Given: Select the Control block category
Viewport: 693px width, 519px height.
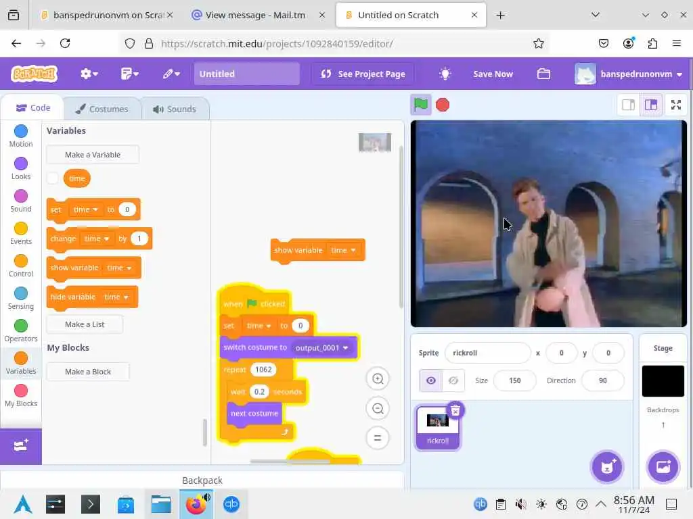Looking at the screenshot, I should (x=21, y=266).
